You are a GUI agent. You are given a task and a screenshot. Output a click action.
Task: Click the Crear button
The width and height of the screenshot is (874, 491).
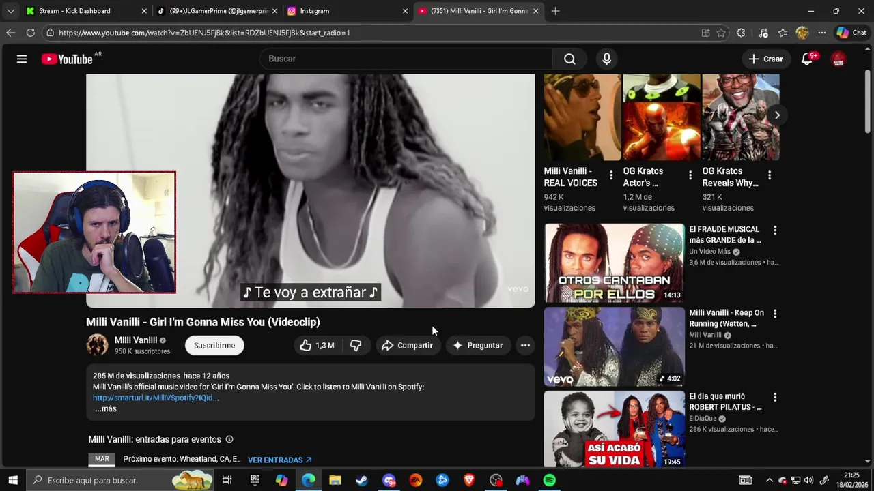click(x=766, y=59)
